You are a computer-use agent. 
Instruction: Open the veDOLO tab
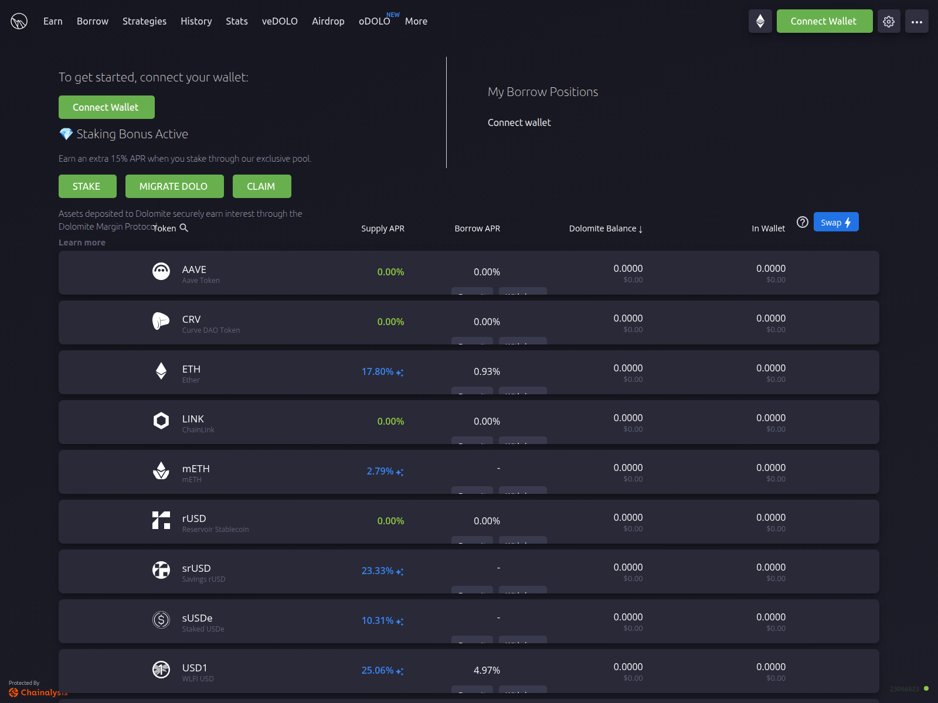tap(280, 21)
